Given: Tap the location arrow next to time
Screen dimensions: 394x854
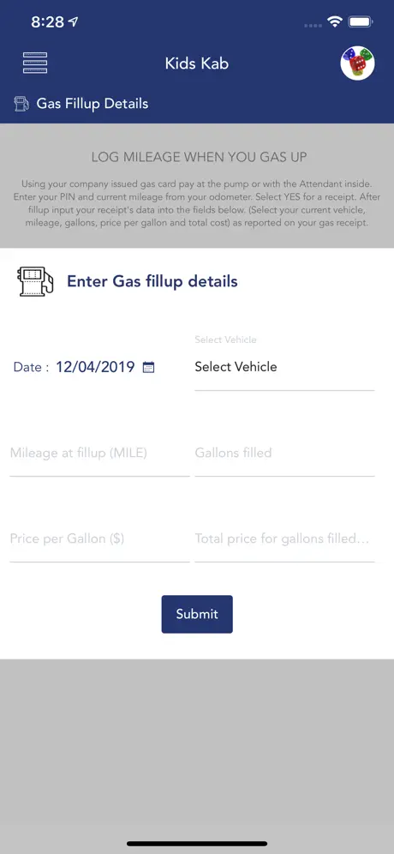Looking at the screenshot, I should click(x=73, y=21).
